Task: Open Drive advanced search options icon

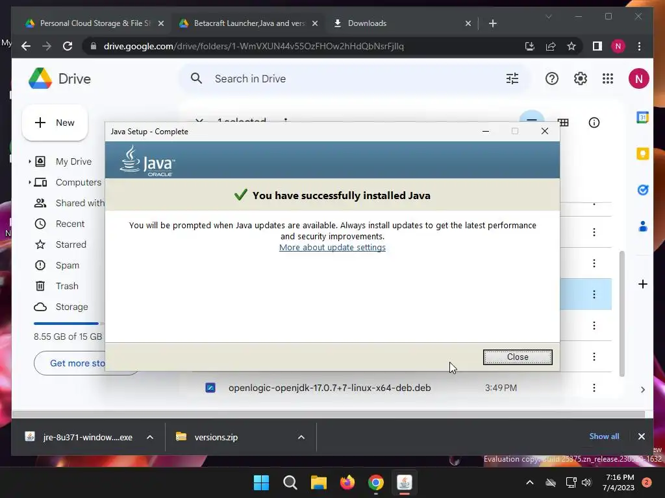Action: [x=512, y=78]
